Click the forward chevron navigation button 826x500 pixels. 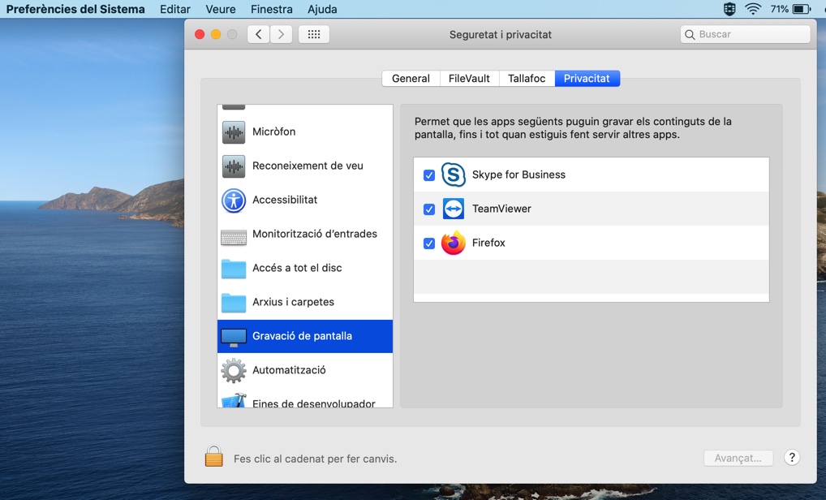(x=282, y=34)
